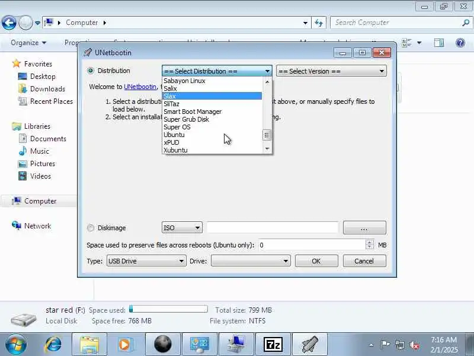Image resolution: width=474 pixels, height=356 pixels.
Task: Choose Salix in the distribution list
Action: [x=212, y=88]
